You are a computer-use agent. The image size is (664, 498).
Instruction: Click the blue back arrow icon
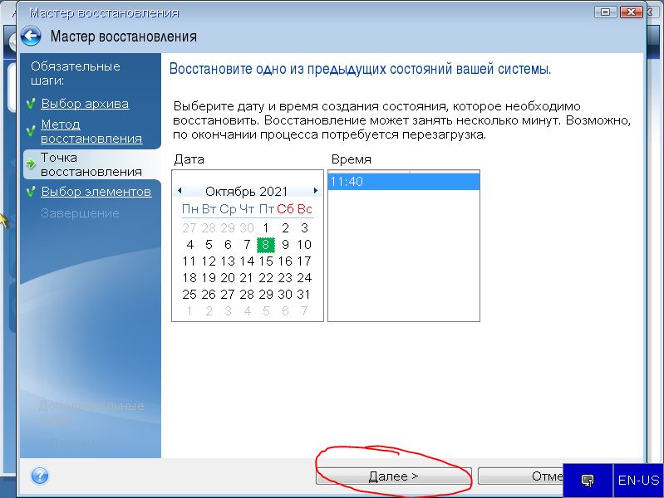tap(31, 36)
